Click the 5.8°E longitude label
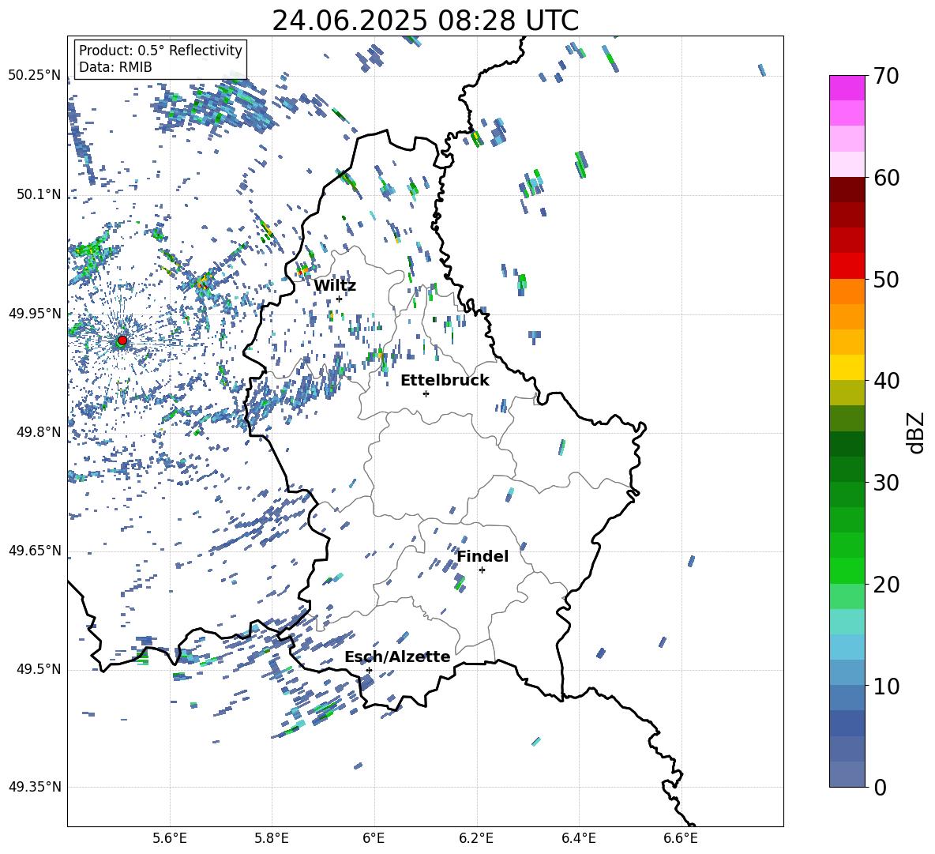This screenshot has height=854, width=935. [x=272, y=838]
